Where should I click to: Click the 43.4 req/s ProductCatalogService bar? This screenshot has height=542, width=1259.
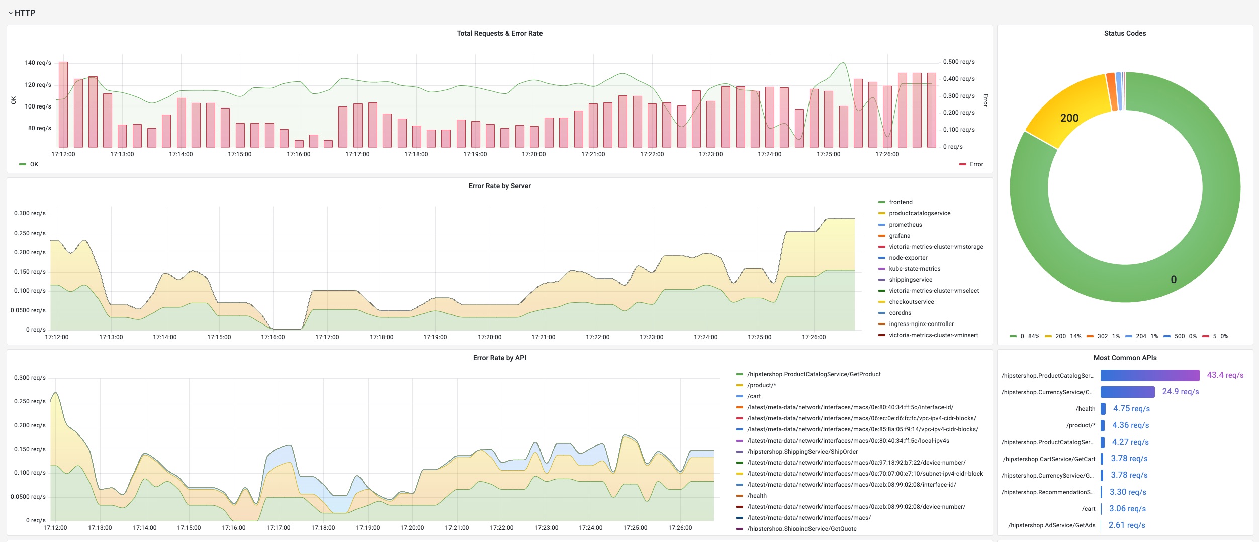tap(1150, 375)
